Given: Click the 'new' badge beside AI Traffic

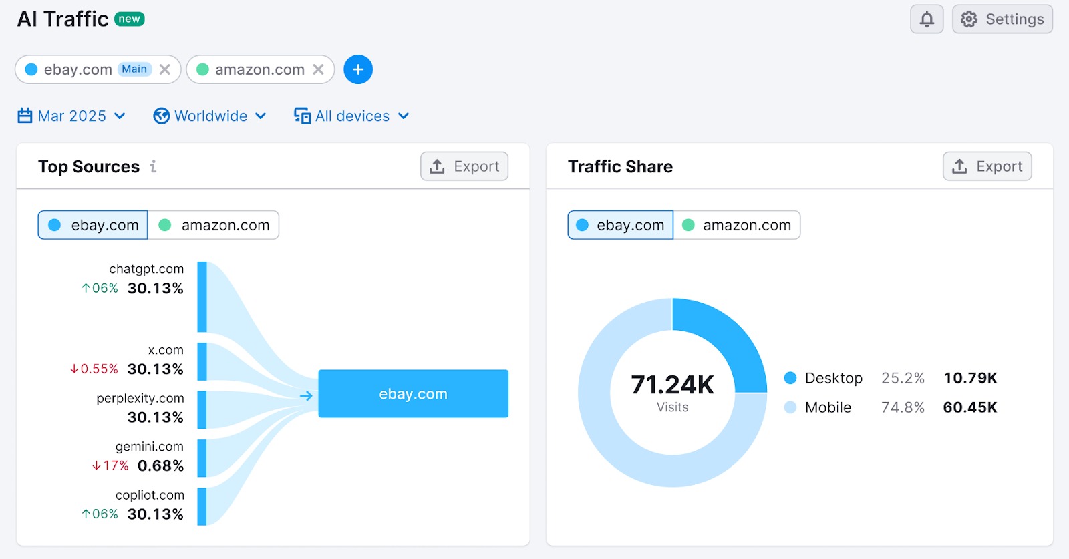Looking at the screenshot, I should click(130, 19).
